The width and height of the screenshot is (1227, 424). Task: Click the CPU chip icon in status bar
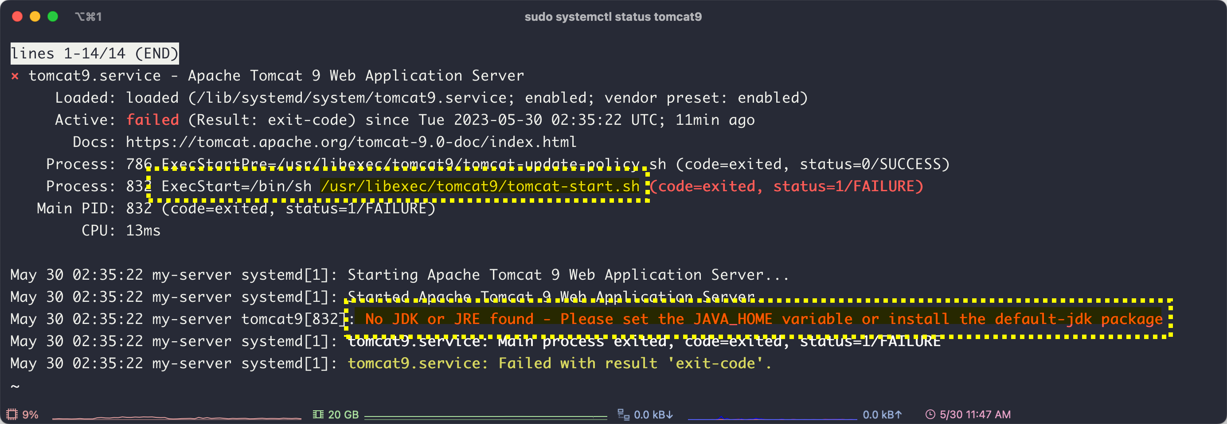pos(12,414)
